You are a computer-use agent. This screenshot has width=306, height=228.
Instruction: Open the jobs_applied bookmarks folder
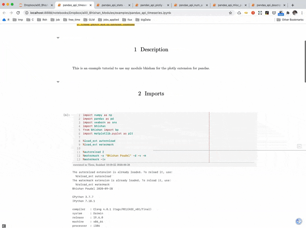[108, 20]
